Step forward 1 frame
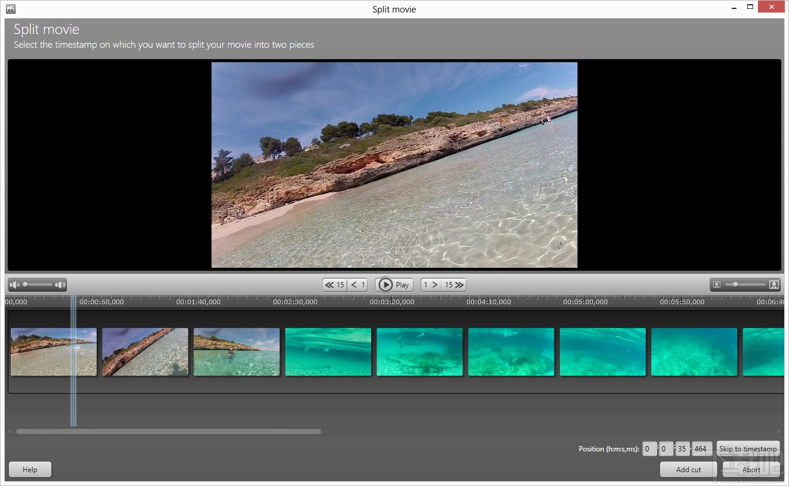 click(x=431, y=285)
